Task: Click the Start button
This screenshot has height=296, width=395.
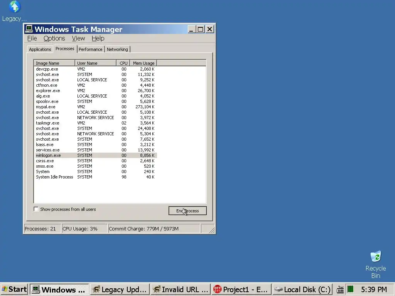Action: pos(14,289)
